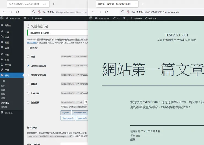This screenshot has height=145, width=204.
Task: Open 一般 settings submenu item
Action: point(3,81)
